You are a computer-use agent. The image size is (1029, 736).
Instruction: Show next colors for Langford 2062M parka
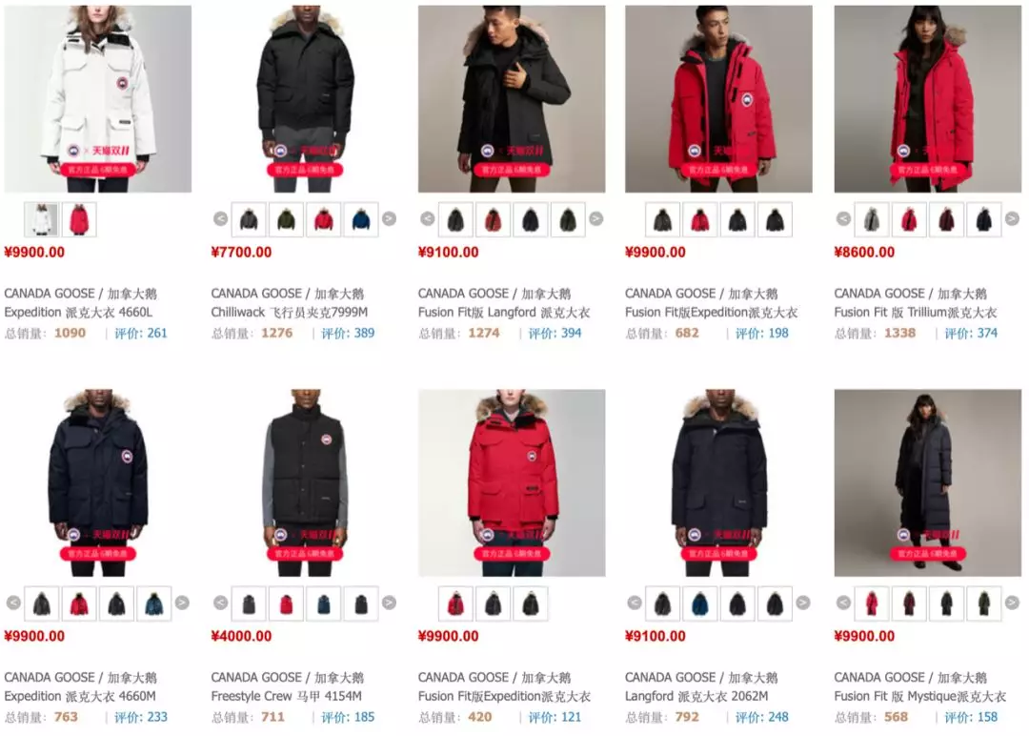point(802,603)
